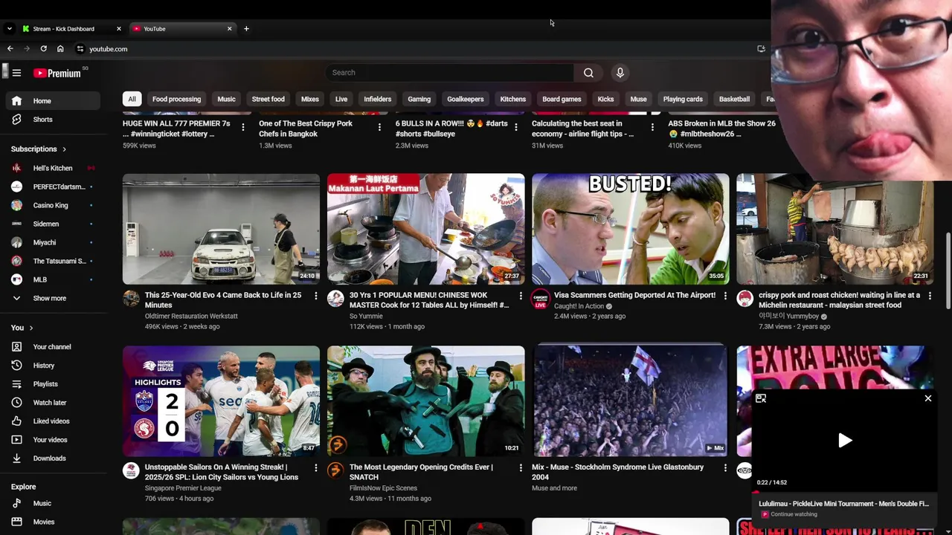Open options for Visa Scammers video
Image resolution: width=952 pixels, height=535 pixels.
pos(725,296)
